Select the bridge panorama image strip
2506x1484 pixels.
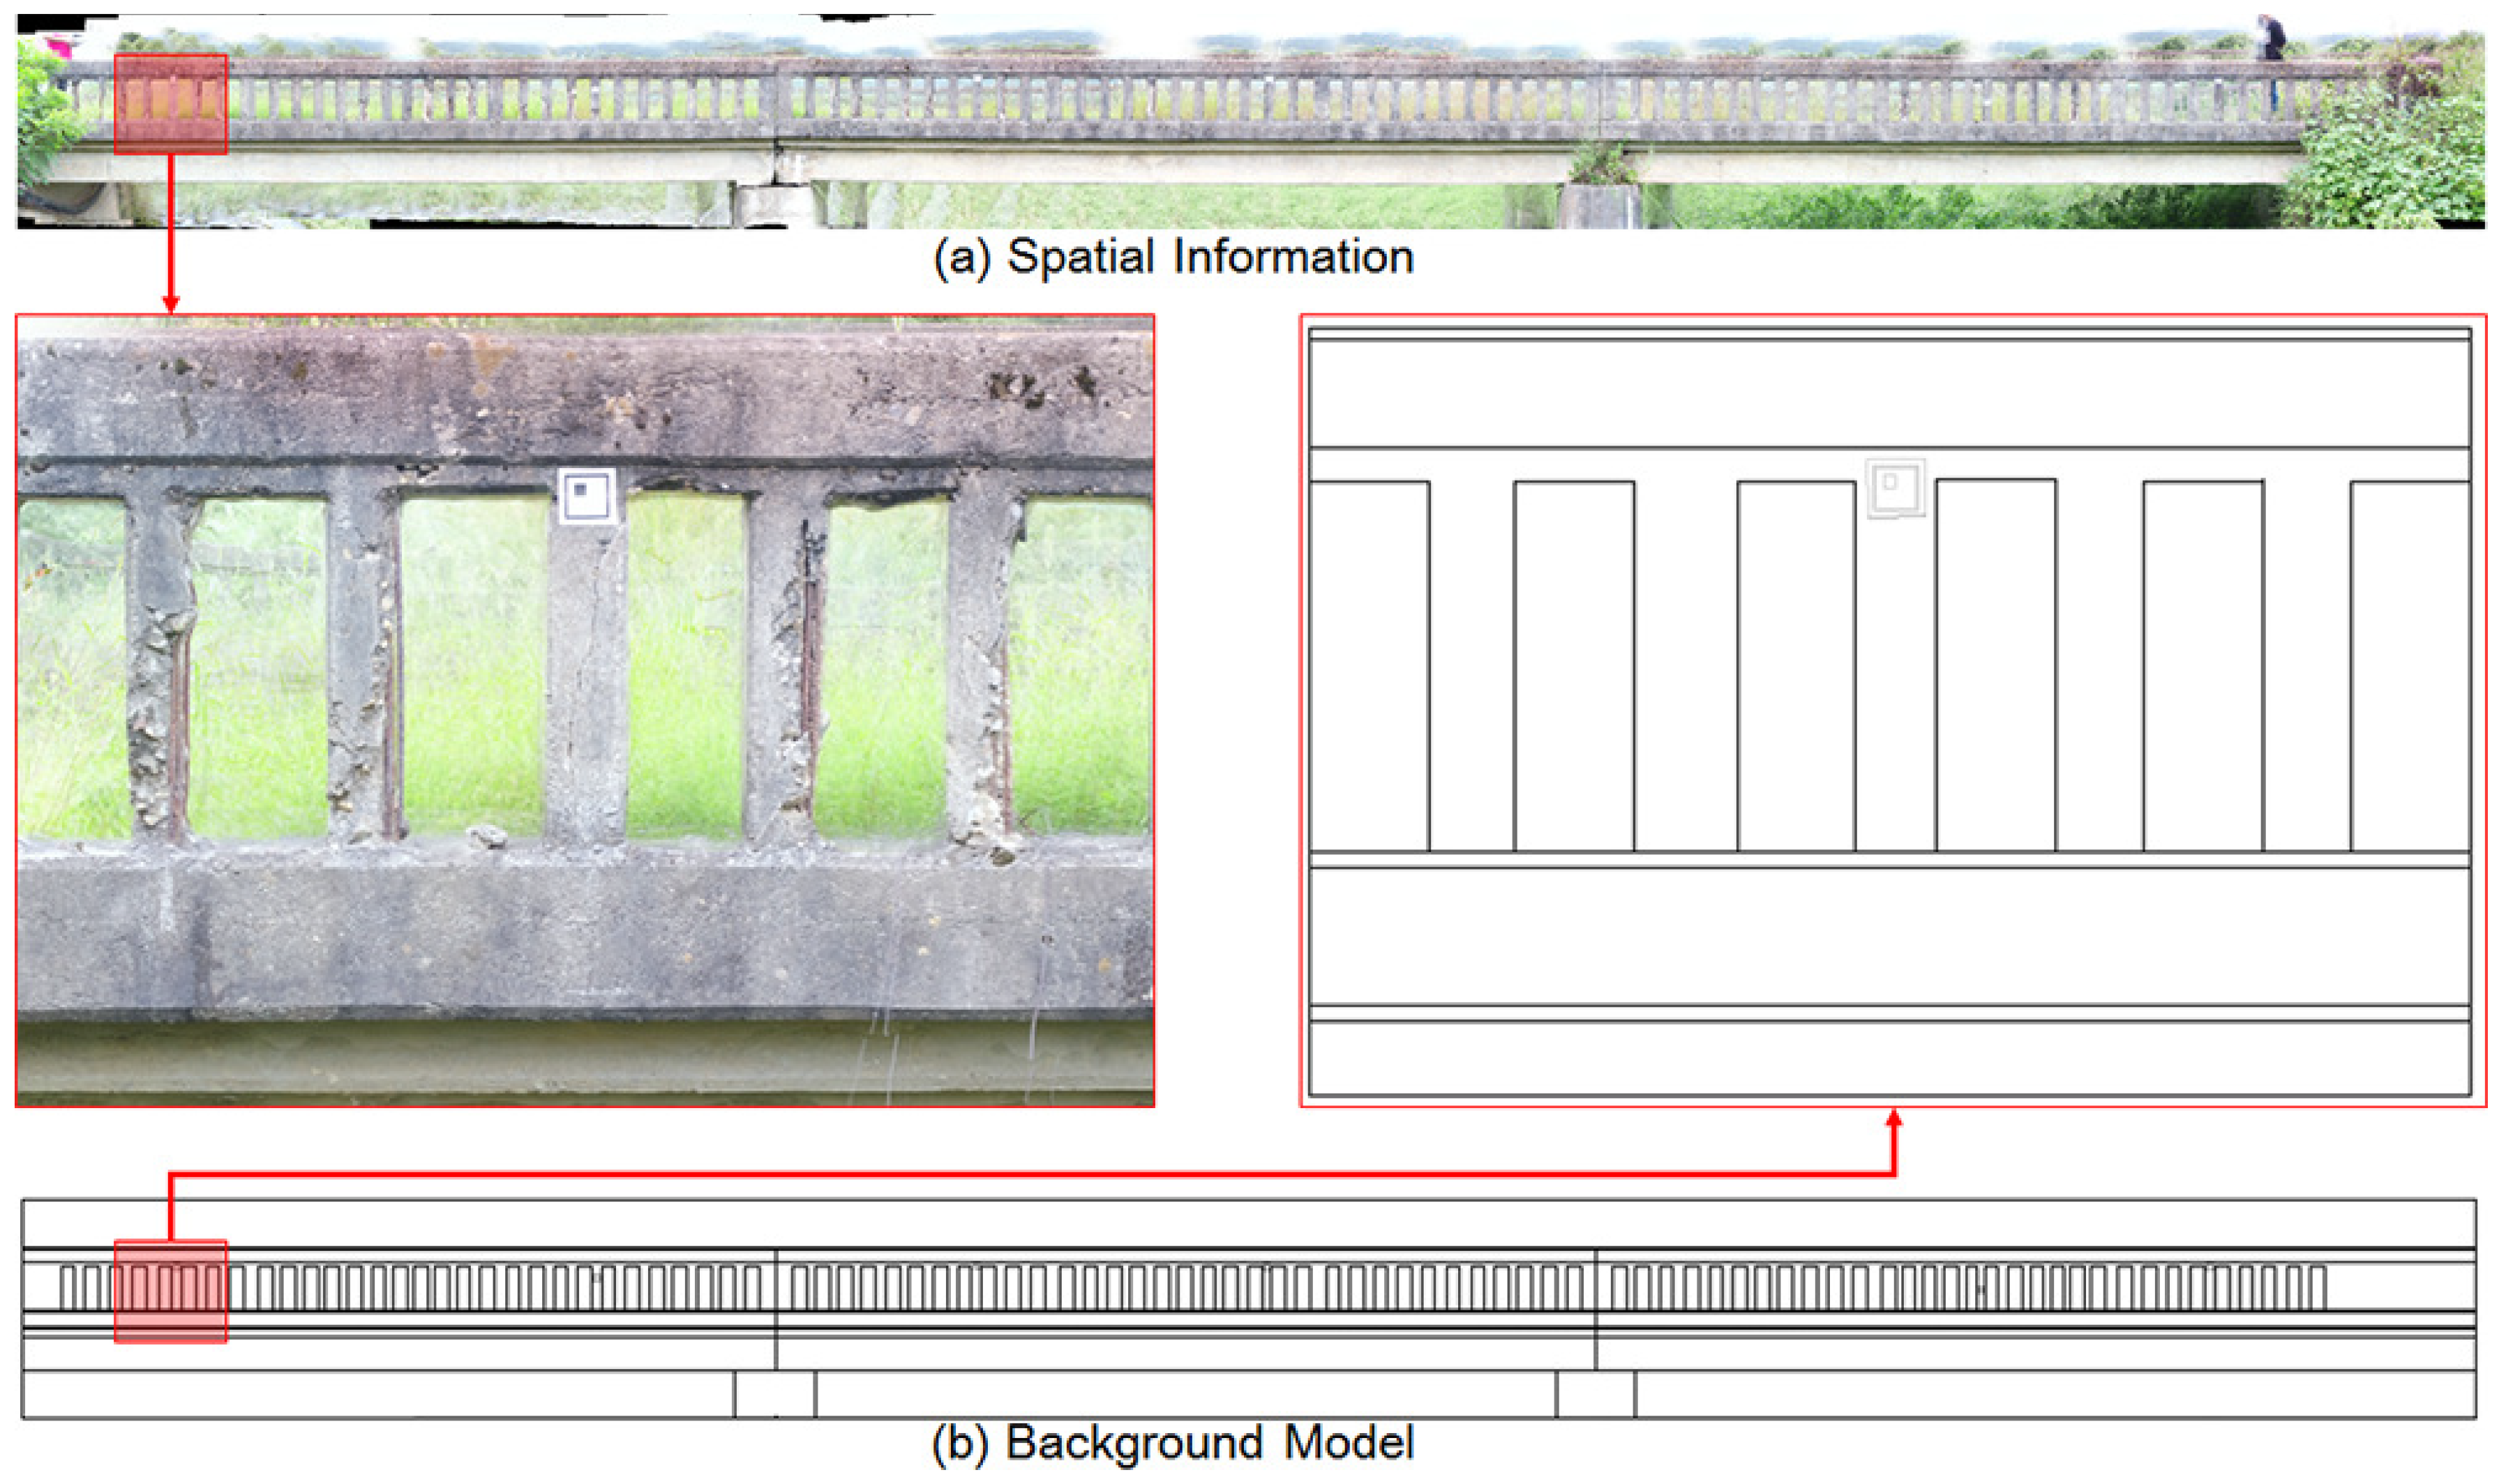coord(1250,120)
